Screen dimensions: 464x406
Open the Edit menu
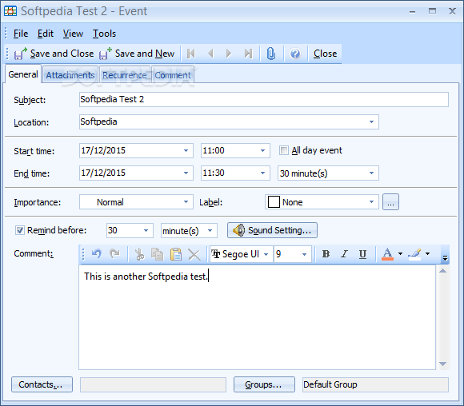tap(46, 34)
